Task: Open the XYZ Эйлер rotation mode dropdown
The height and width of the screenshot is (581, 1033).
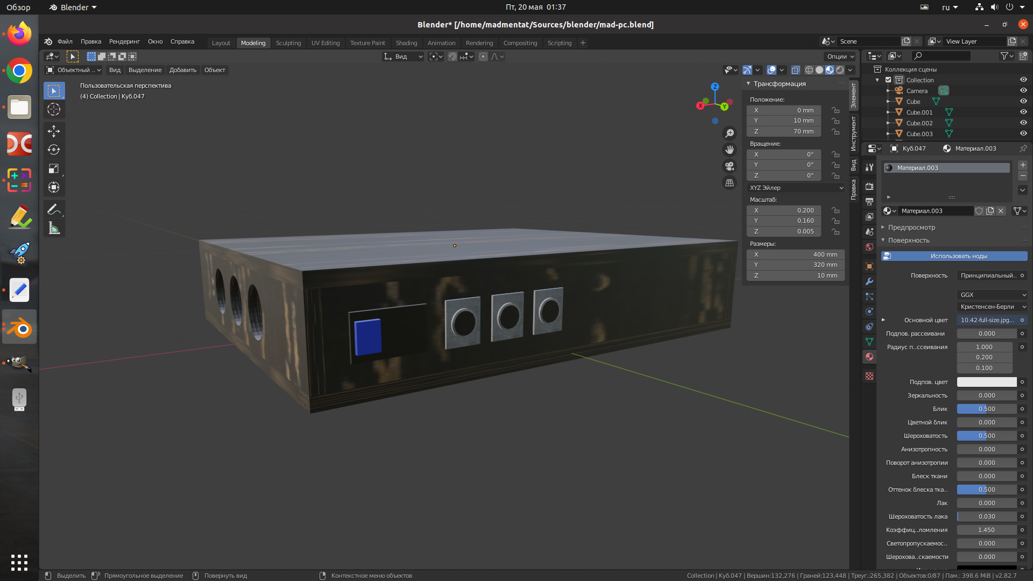Action: click(796, 188)
